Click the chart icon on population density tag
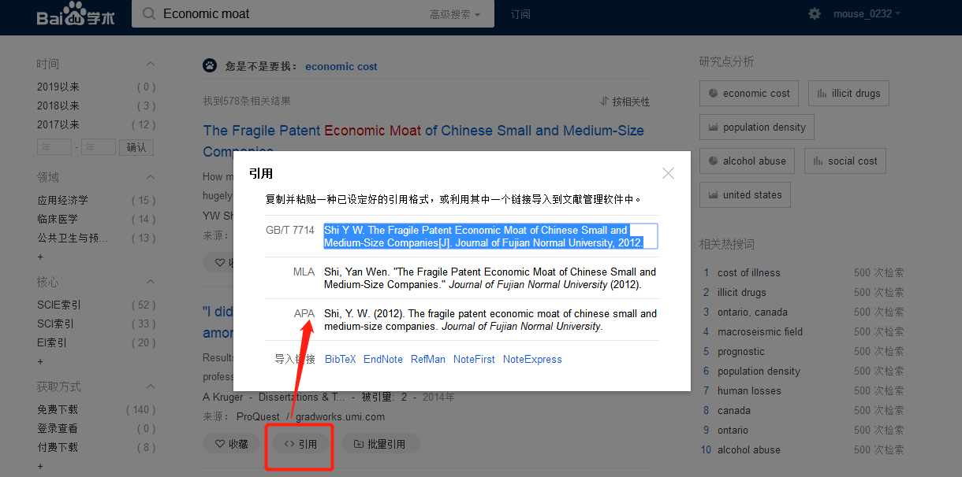 [713, 127]
